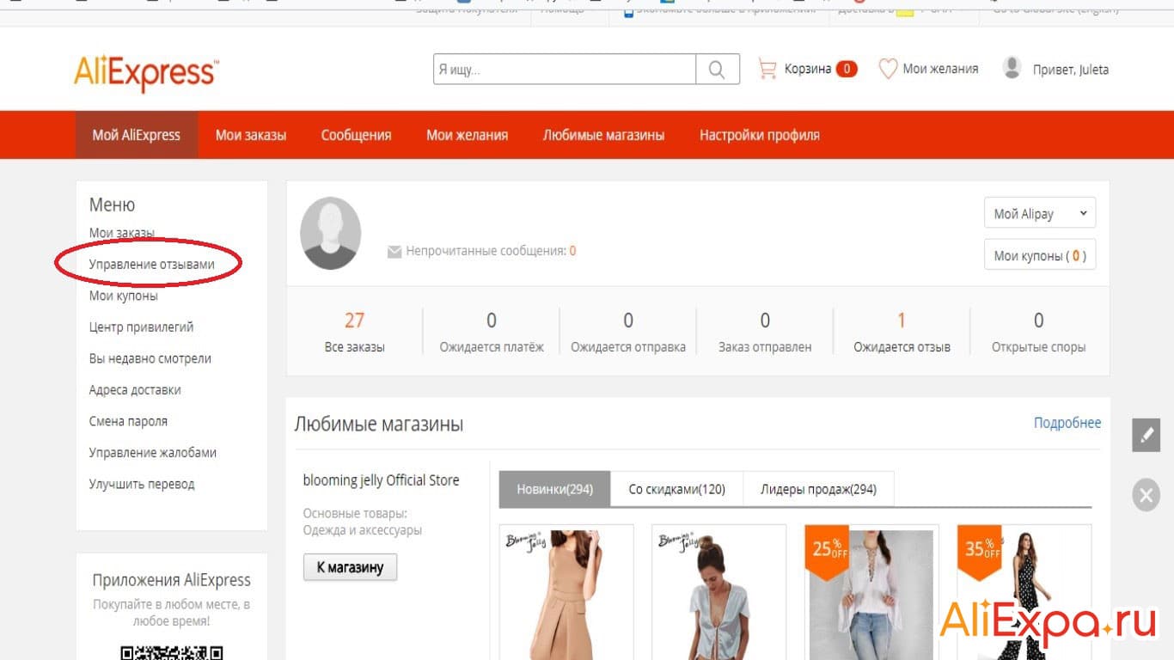1174x660 pixels.
Task: Click Улучшить перевод
Action: (142, 484)
